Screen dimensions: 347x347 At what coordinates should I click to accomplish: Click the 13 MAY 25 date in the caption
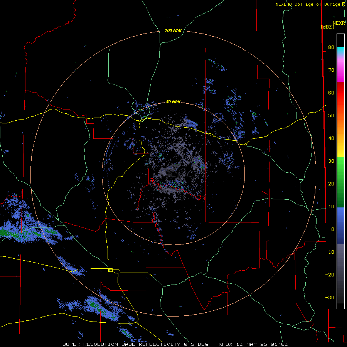click(x=252, y=344)
